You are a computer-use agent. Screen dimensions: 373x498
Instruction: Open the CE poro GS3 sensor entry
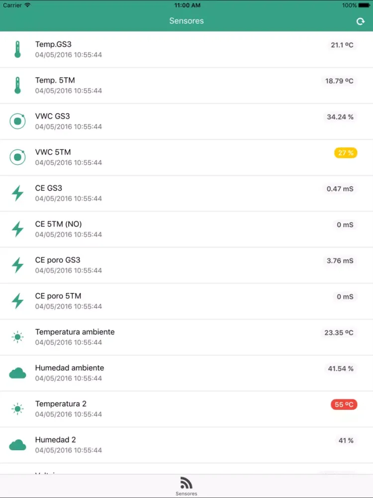[x=186, y=265]
